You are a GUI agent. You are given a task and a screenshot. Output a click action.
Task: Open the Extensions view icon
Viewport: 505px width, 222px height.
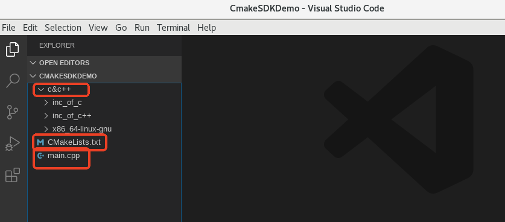(x=13, y=176)
